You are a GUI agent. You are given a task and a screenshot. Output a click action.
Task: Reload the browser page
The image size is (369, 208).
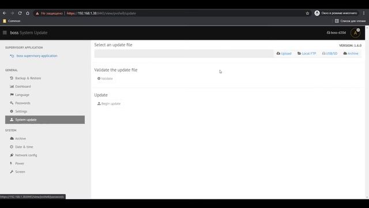pos(20,13)
